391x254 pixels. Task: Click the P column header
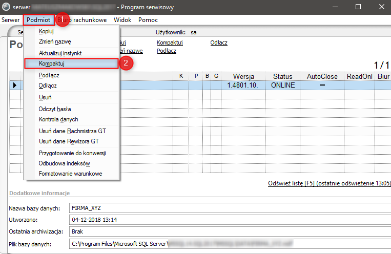tap(196, 76)
